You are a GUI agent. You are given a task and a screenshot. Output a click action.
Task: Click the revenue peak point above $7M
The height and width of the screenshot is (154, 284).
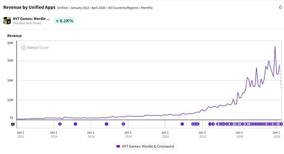[275, 46]
